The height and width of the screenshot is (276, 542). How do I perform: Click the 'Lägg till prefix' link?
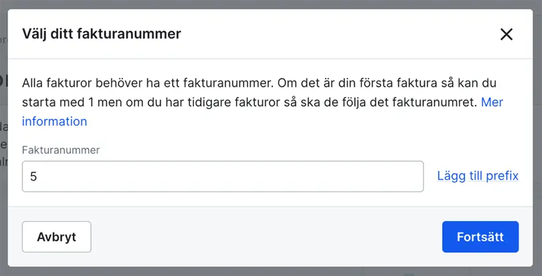coord(477,176)
